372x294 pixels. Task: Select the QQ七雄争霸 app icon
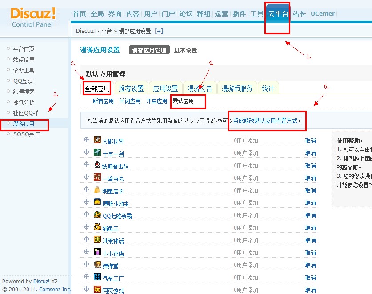(97, 214)
